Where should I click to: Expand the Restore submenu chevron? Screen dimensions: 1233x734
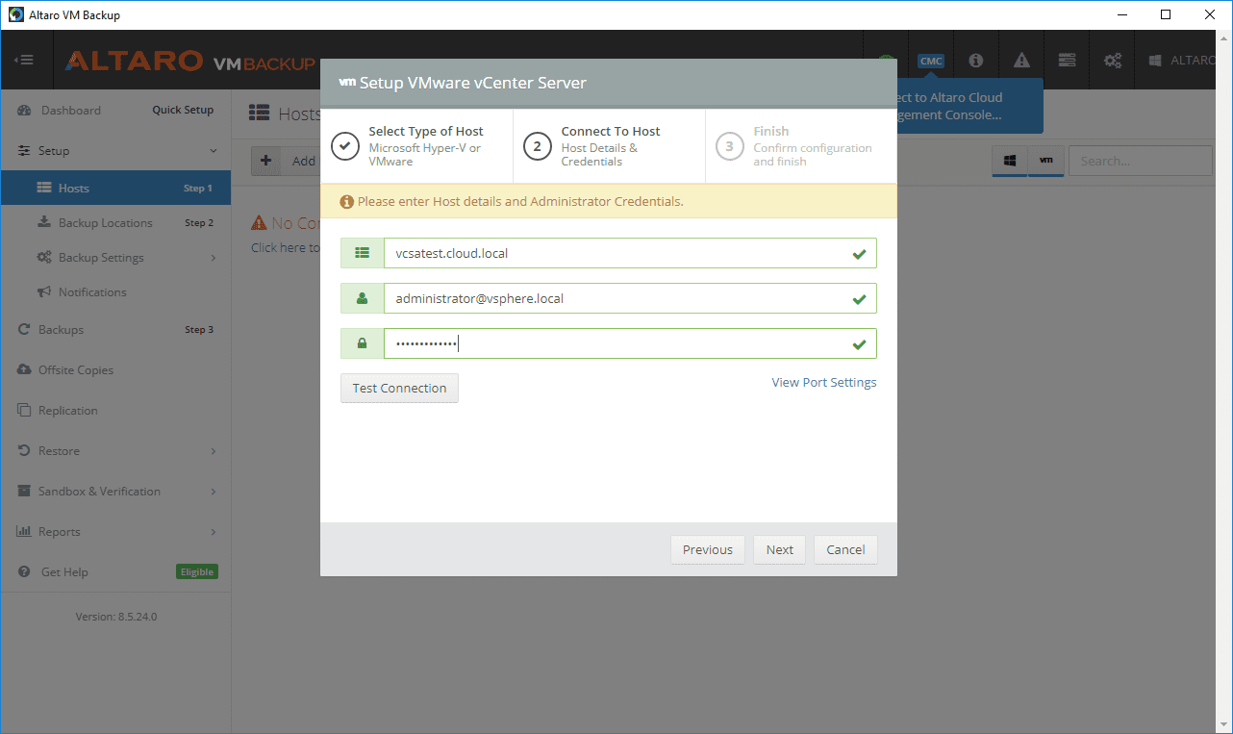click(x=214, y=451)
